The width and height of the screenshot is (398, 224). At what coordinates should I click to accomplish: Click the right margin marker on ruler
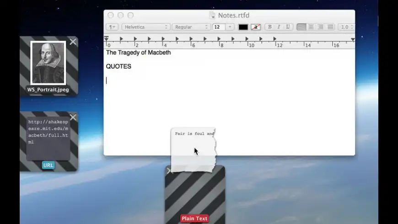[353, 39]
